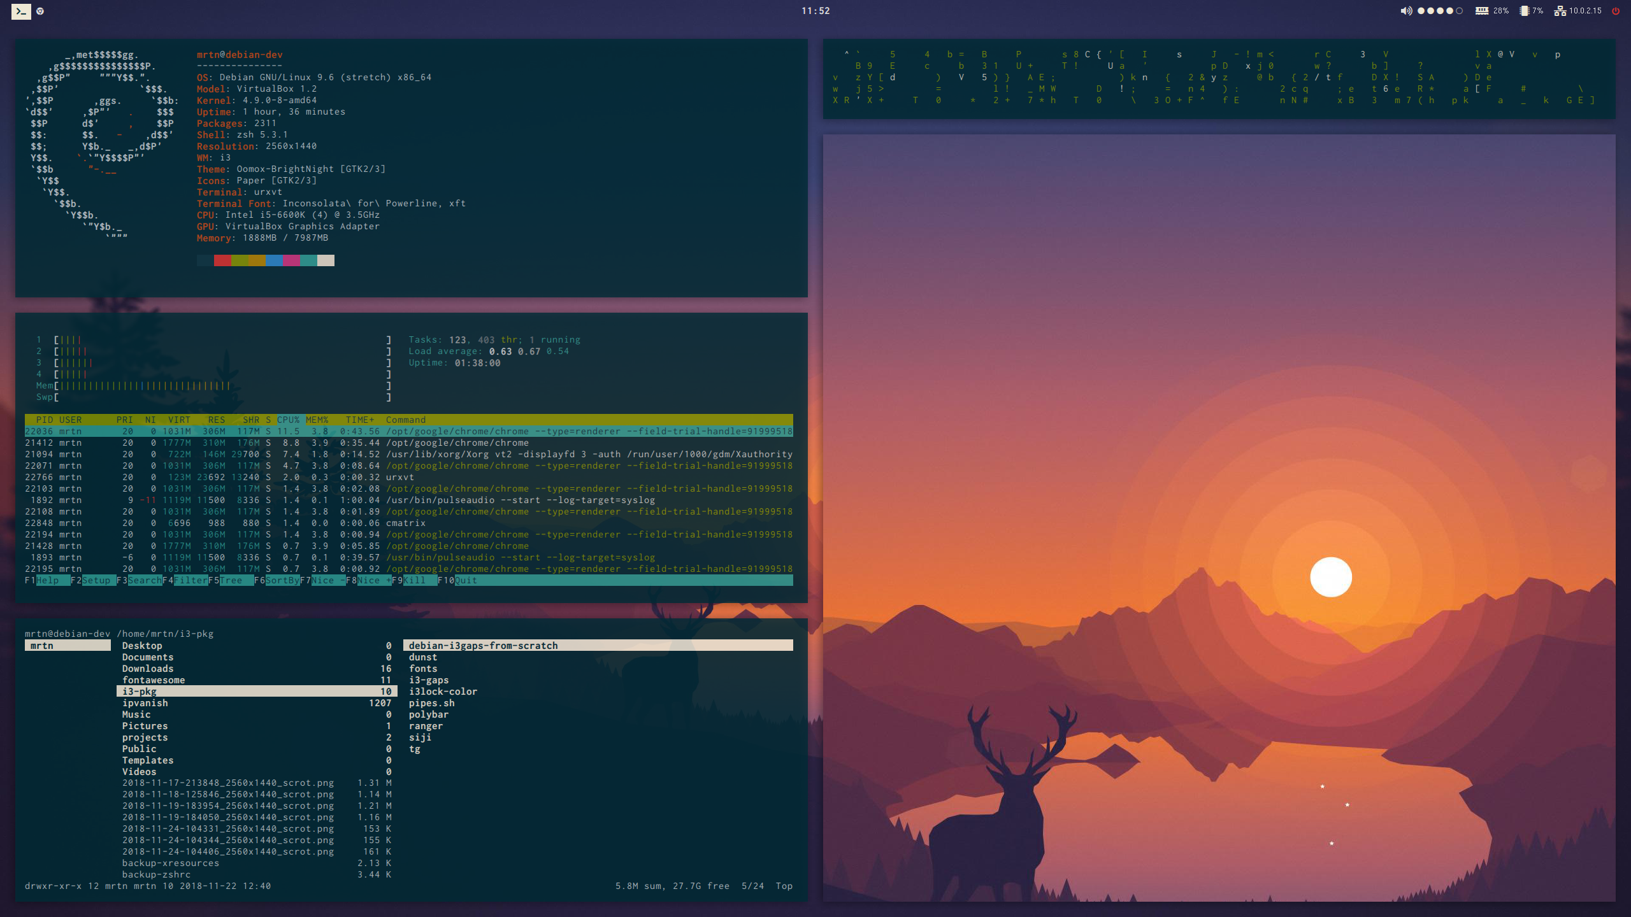The height and width of the screenshot is (917, 1631).
Task: Select the Downloads folder in ranger
Action: (148, 669)
